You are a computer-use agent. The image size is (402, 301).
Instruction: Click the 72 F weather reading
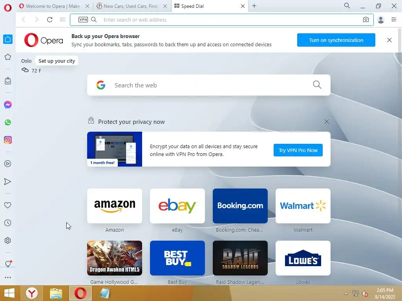click(36, 71)
